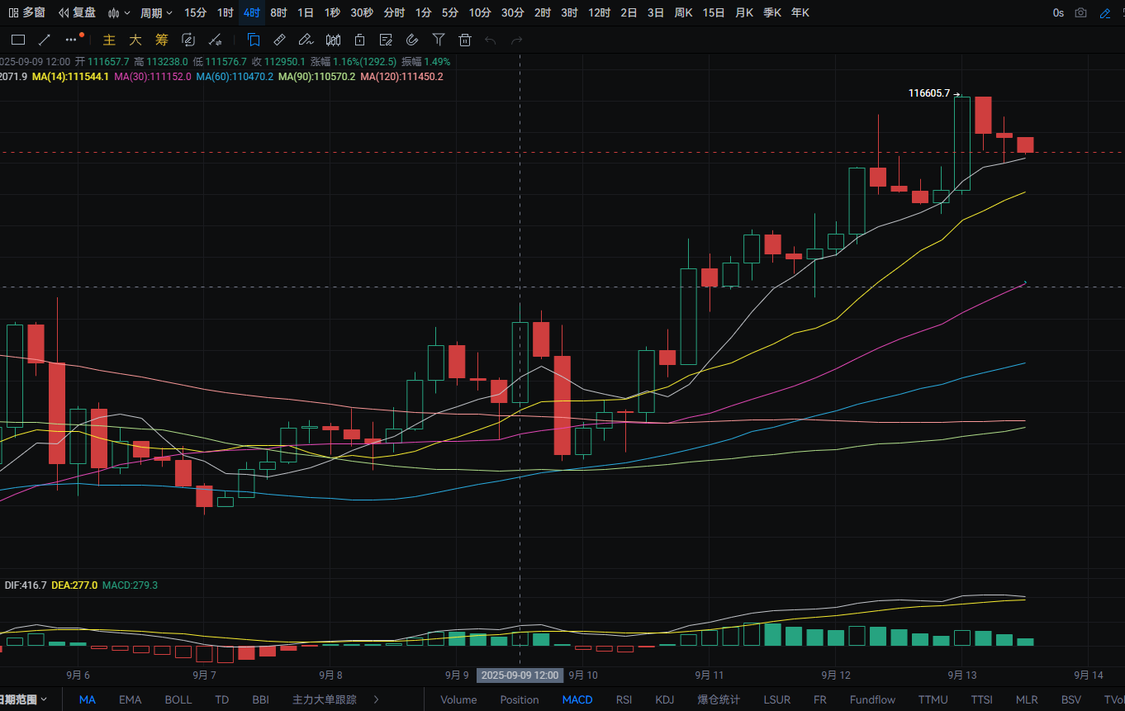Click the trash delete-drawings icon
The height and width of the screenshot is (711, 1125).
pyautogui.click(x=465, y=40)
